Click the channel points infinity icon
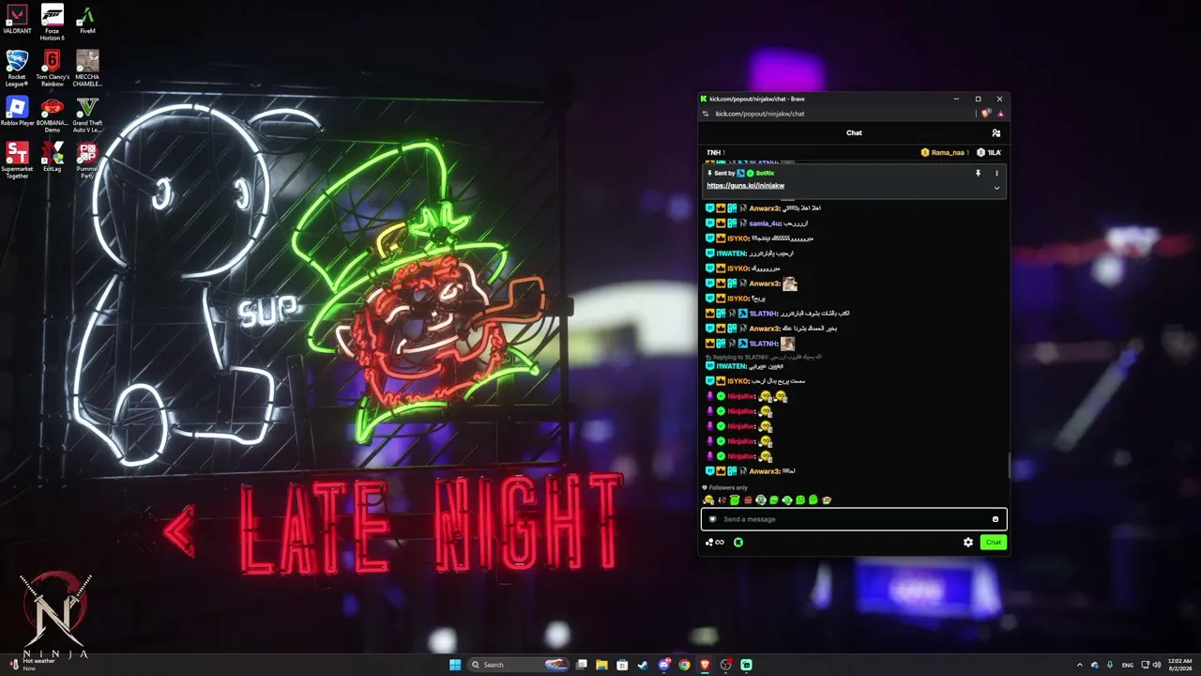1201x676 pixels. tap(715, 542)
